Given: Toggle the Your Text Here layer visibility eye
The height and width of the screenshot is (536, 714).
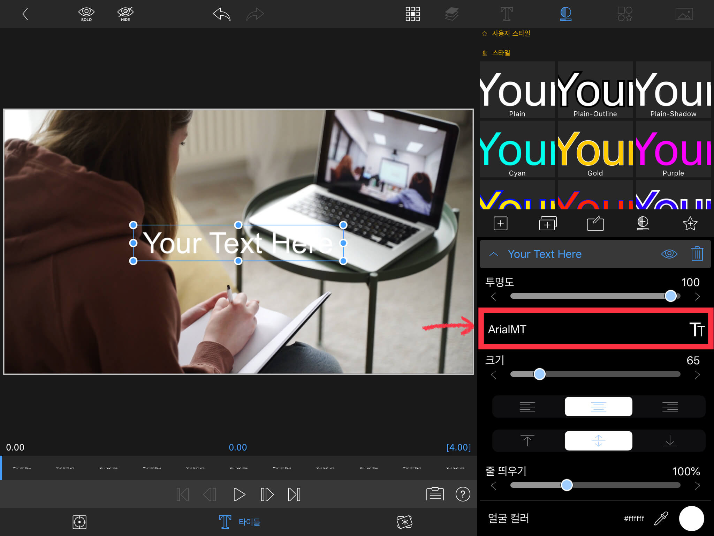Looking at the screenshot, I should [669, 254].
